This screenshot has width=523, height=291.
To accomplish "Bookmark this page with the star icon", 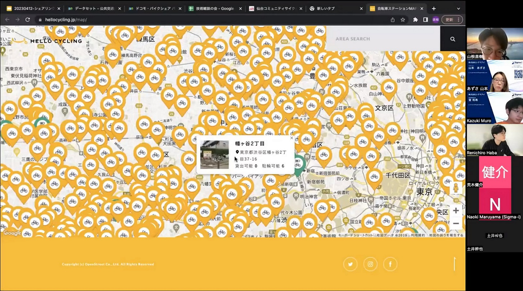I will pyautogui.click(x=402, y=20).
